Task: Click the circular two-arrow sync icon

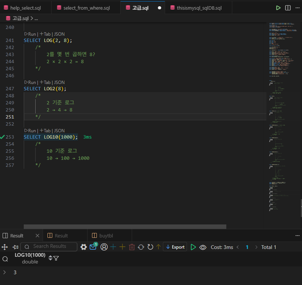Action: coord(141,247)
